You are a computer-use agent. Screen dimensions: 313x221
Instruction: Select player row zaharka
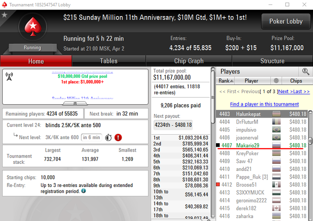click(262, 216)
